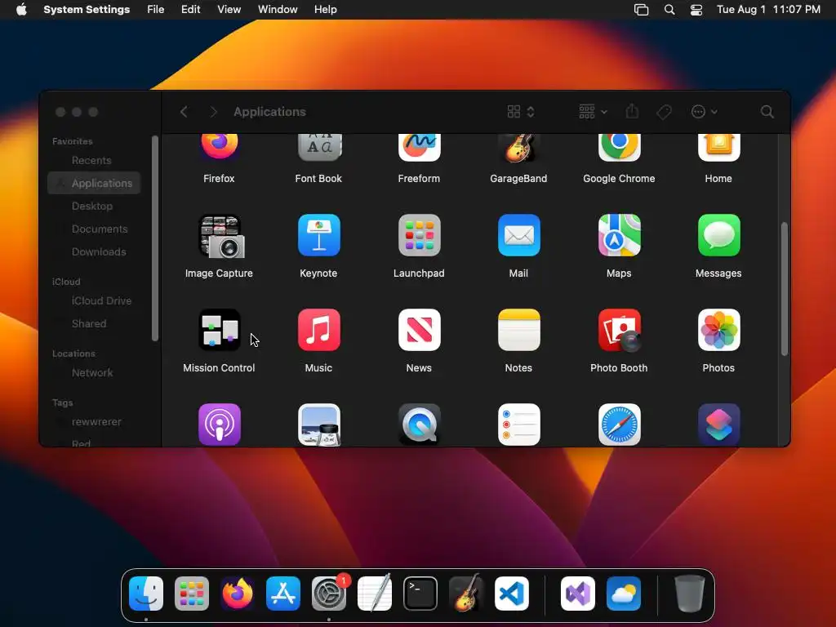The image size is (836, 627).
Task: Open Shared in the sidebar
Action: click(89, 323)
